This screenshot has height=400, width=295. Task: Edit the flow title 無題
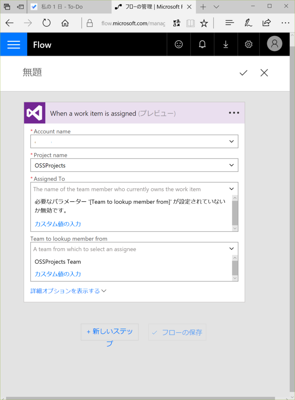coord(32,72)
